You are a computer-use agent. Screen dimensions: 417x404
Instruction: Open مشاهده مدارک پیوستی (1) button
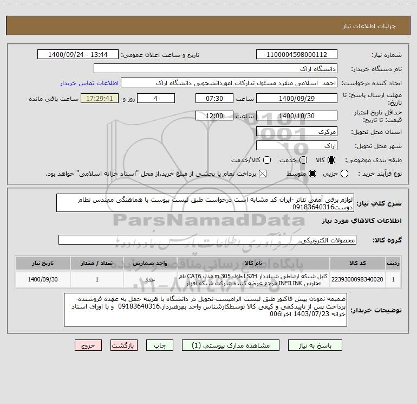pyautogui.click(x=231, y=345)
